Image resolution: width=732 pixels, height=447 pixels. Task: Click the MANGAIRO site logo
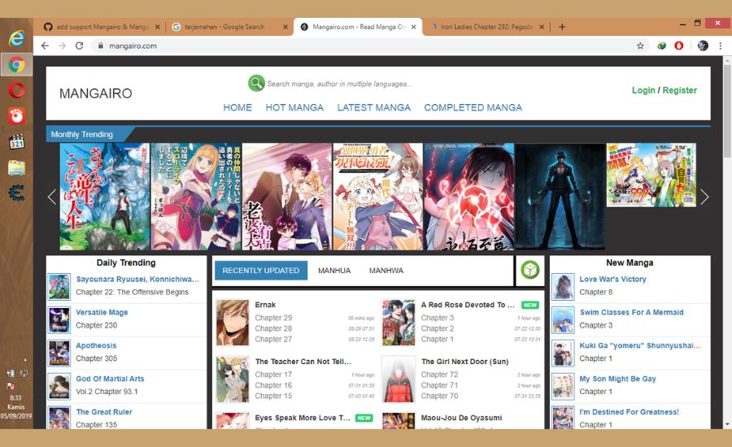96,93
